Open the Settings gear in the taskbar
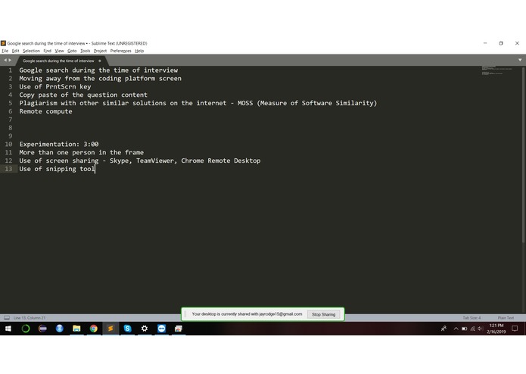Image resolution: width=526 pixels, height=374 pixels. pos(145,329)
